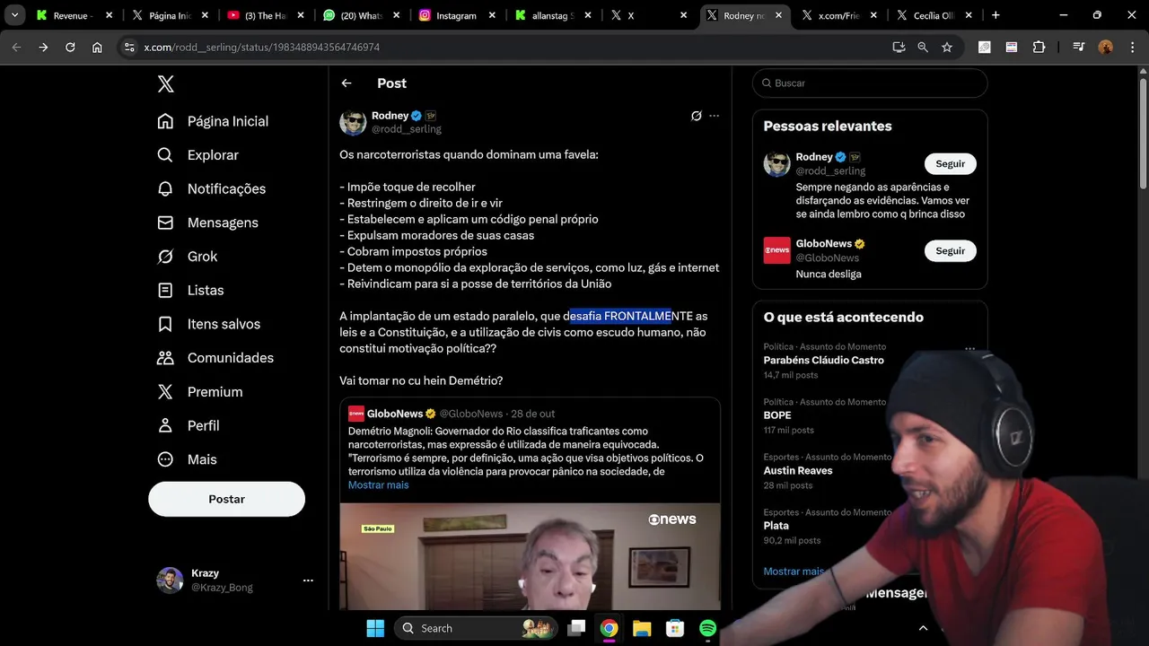Click the back arrow beside Post
Image resolution: width=1149 pixels, height=646 pixels.
(346, 83)
